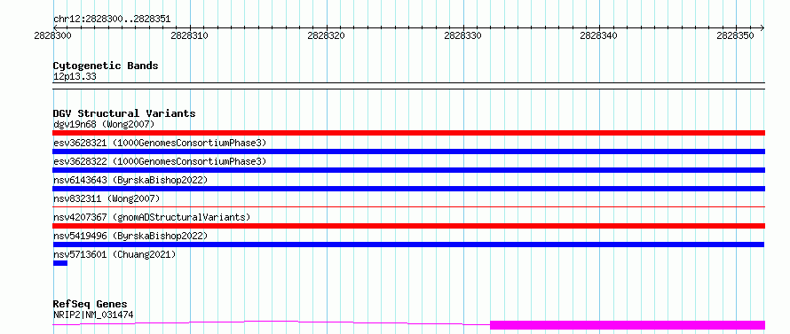The width and height of the screenshot is (790, 334).
Task: Click the thin red nsv832311 variant line
Action: tap(408, 206)
